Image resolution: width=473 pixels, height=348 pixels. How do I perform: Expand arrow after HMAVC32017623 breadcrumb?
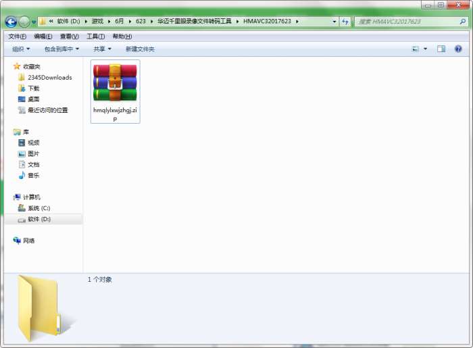pos(297,22)
